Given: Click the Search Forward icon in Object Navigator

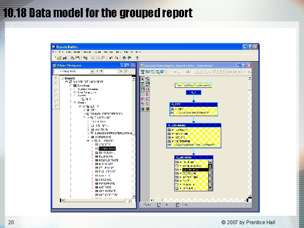Looking at the screenshot, I should pyautogui.click(x=121, y=71).
